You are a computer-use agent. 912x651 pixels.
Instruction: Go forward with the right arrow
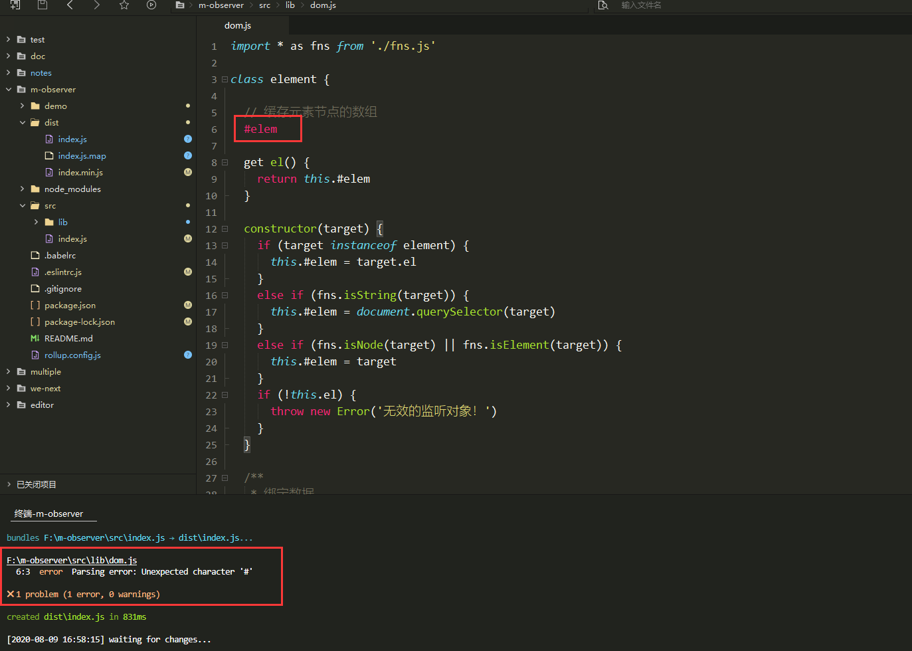(x=97, y=5)
